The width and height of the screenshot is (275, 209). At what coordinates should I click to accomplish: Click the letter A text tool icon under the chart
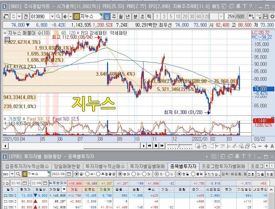pos(272,146)
